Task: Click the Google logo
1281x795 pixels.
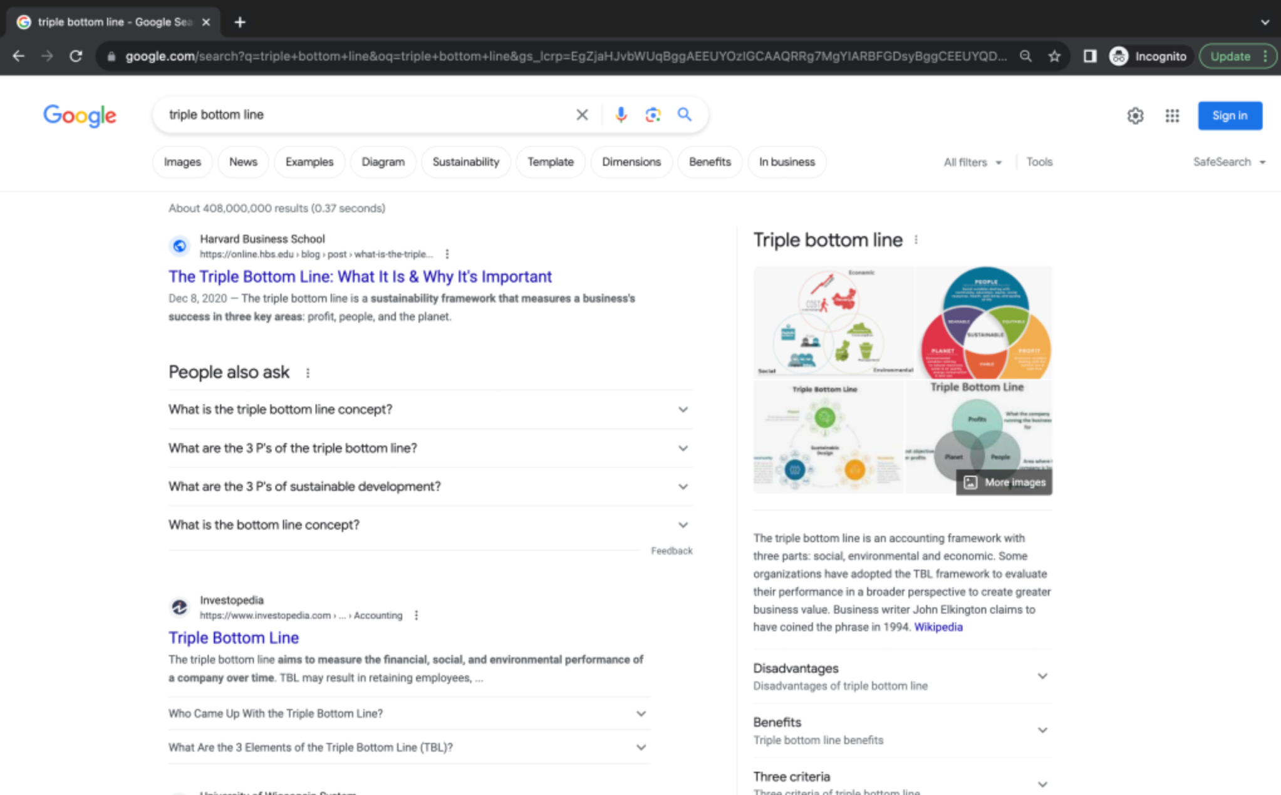Action: [x=80, y=116]
